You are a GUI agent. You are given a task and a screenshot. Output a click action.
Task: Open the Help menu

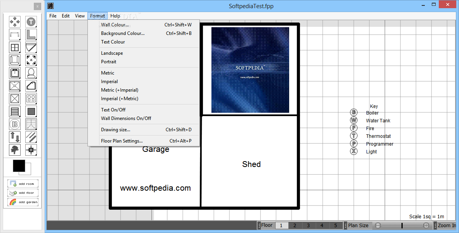[x=115, y=16]
